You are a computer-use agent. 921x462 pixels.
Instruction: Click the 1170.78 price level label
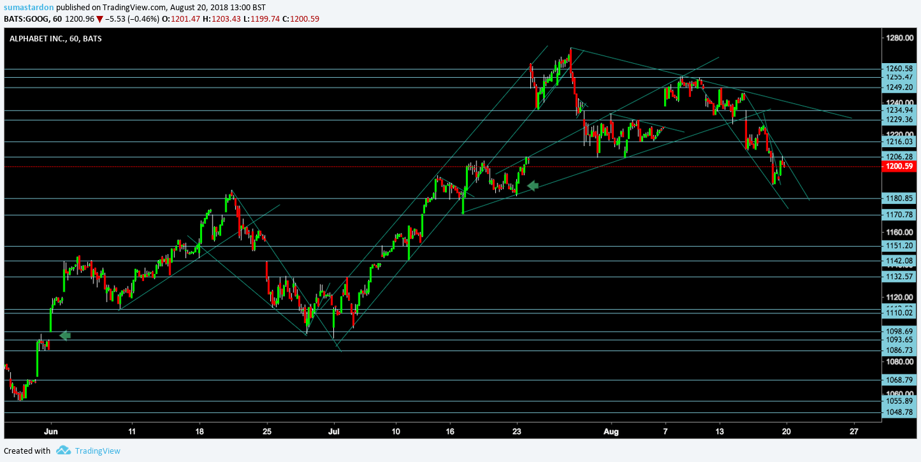click(899, 215)
